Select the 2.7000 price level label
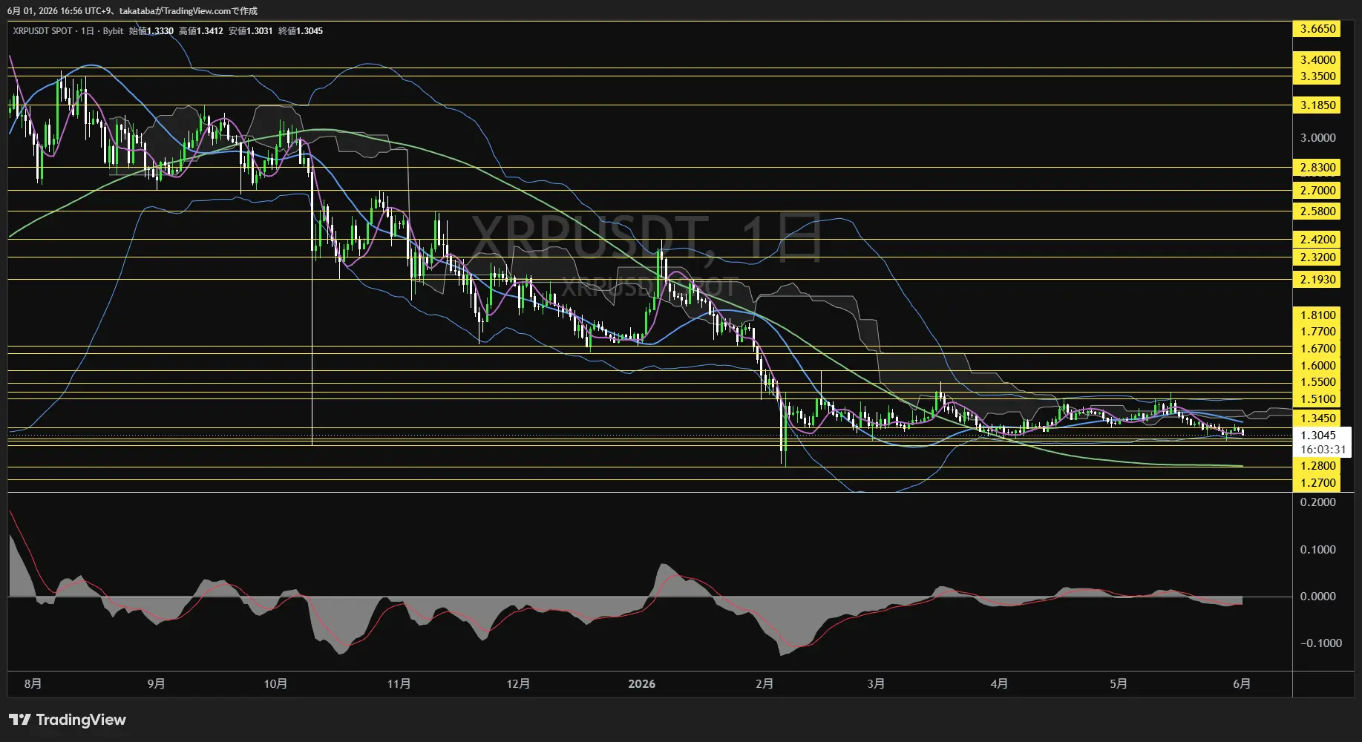The width and height of the screenshot is (1362, 742). click(x=1318, y=191)
